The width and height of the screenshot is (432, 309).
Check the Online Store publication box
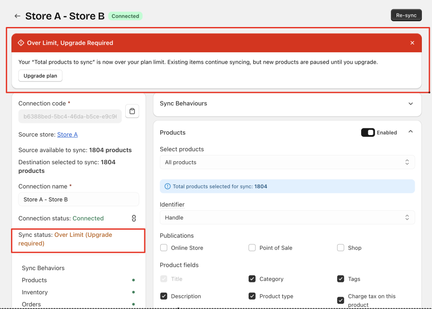coord(164,248)
